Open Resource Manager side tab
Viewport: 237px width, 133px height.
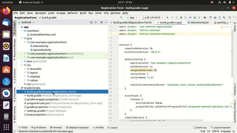[14, 49]
